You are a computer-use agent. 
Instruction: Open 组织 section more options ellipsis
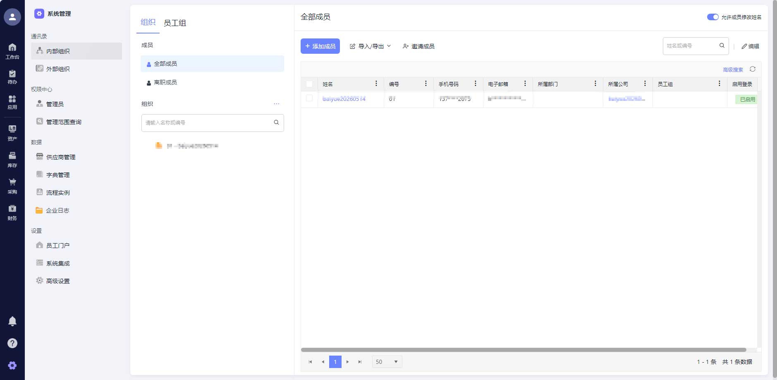click(x=277, y=104)
